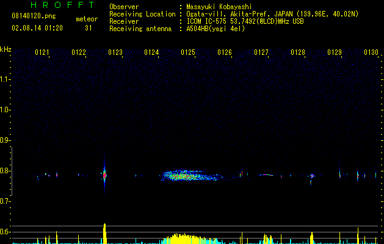
Task: Click the long-duration echo under 0125
Action: (192, 176)
